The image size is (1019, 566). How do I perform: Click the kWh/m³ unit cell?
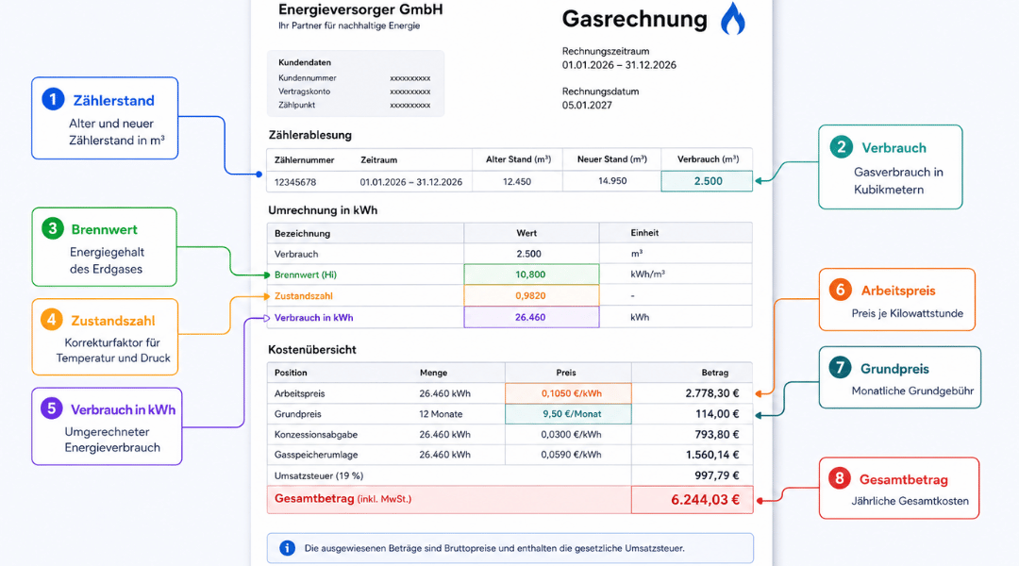(x=647, y=275)
